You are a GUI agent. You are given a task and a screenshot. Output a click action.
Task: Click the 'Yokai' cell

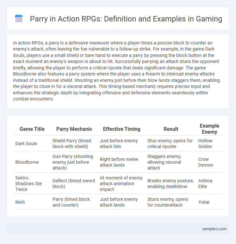click(209, 202)
